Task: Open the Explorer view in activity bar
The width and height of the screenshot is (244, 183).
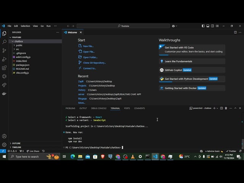Action: coord(4,33)
